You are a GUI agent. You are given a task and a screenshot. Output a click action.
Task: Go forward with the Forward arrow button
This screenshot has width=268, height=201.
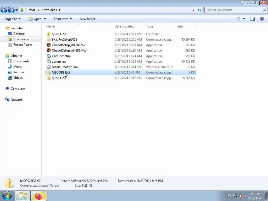pyautogui.click(x=11, y=10)
